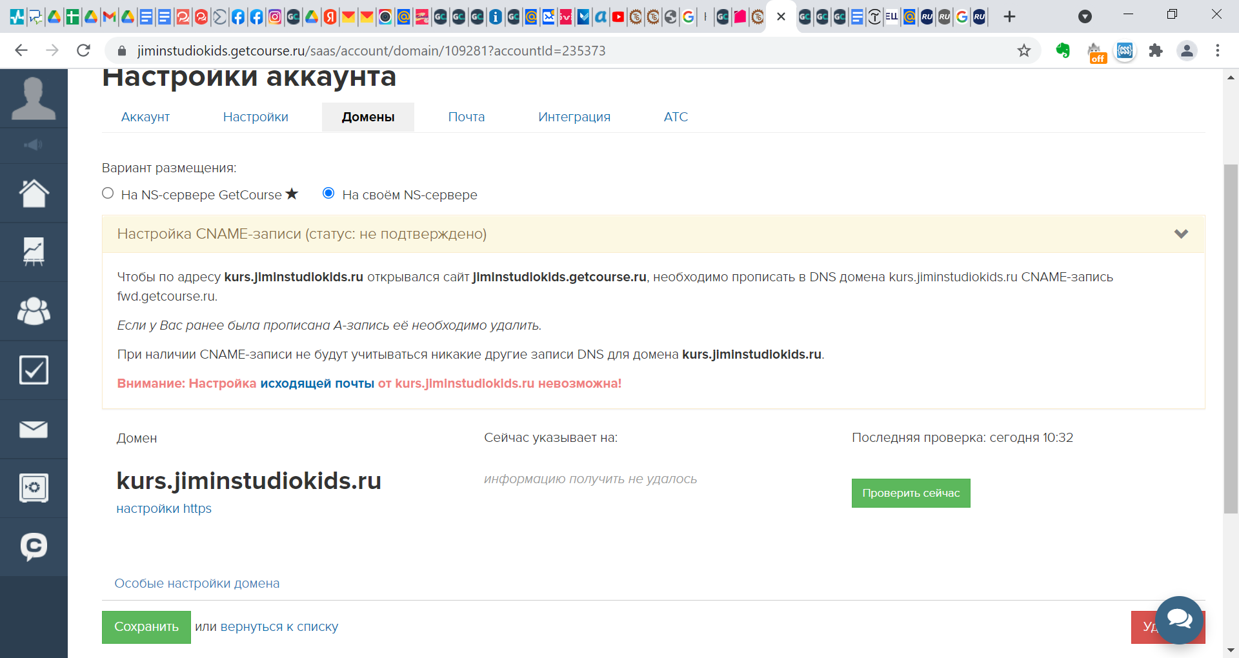Switch to the Почта tab
Image resolution: width=1239 pixels, height=658 pixels.
click(x=467, y=117)
